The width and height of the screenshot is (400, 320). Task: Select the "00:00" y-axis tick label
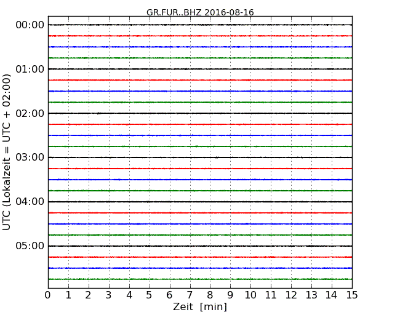30,25
